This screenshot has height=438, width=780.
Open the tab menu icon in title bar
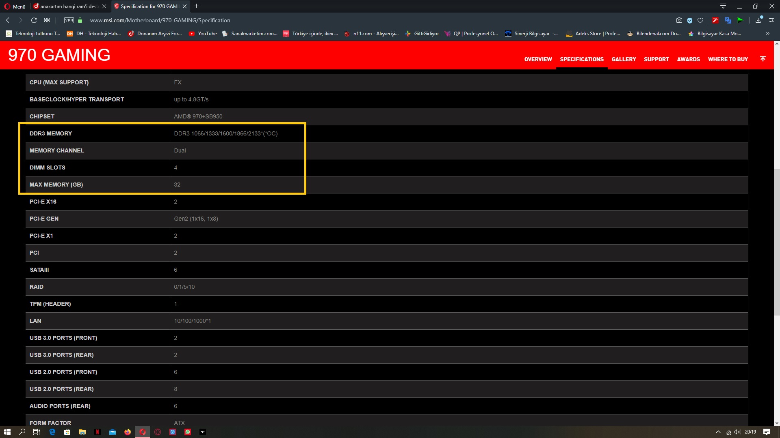pyautogui.click(x=723, y=6)
